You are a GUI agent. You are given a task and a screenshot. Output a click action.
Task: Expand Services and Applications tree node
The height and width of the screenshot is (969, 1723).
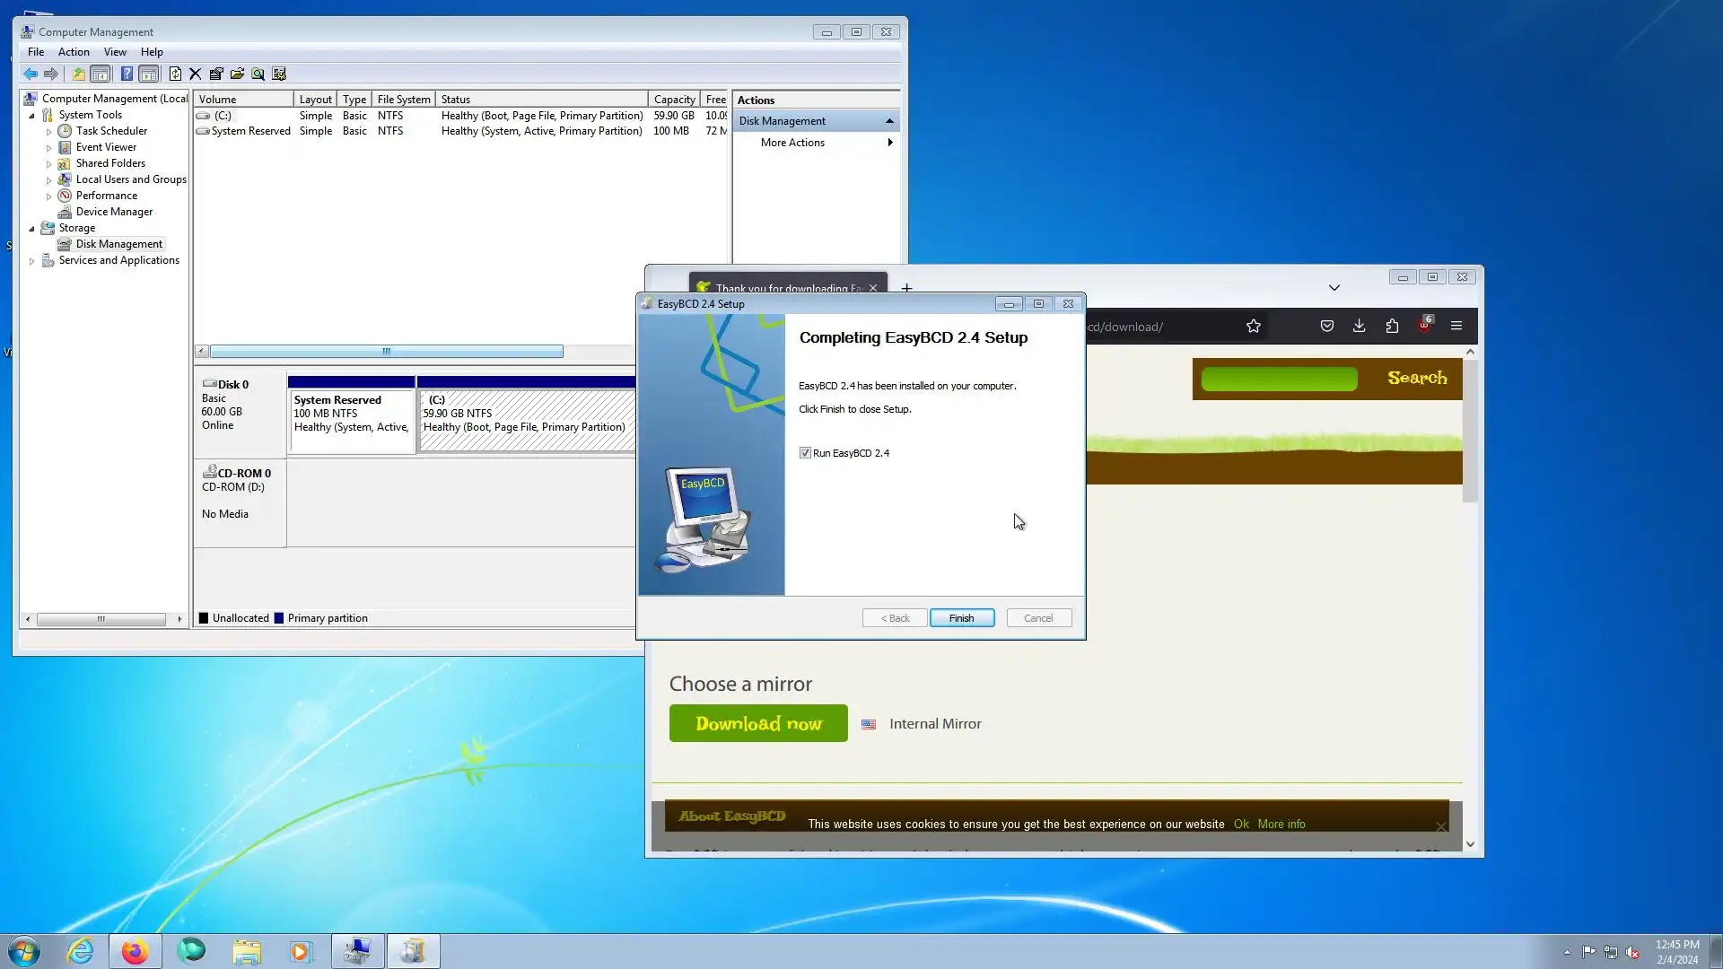[32, 261]
